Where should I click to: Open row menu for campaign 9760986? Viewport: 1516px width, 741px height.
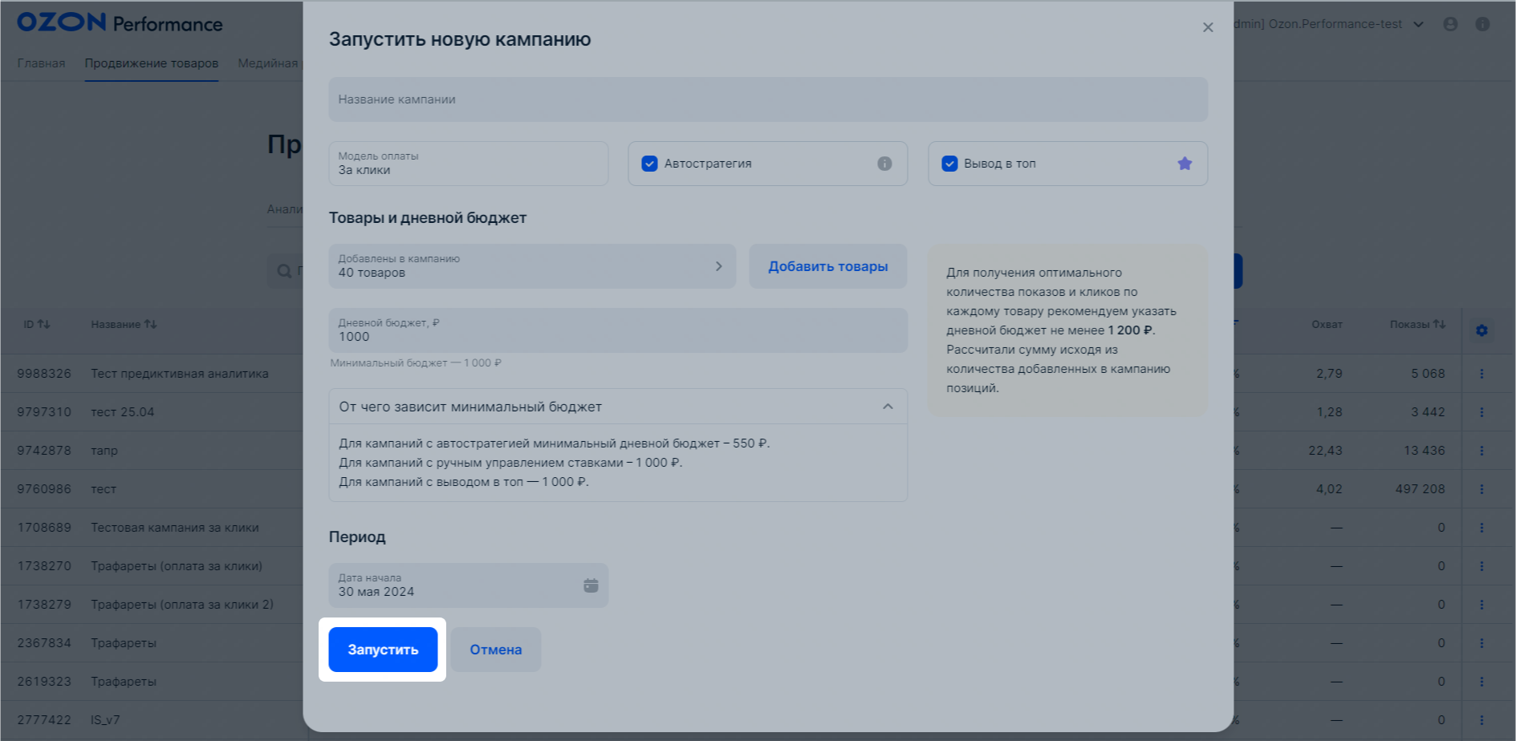click(x=1481, y=489)
